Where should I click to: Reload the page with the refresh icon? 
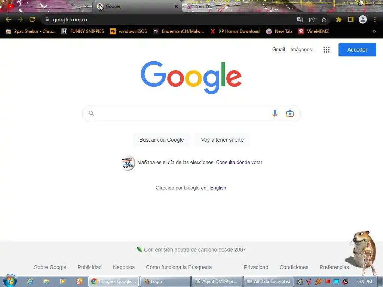pos(32,19)
